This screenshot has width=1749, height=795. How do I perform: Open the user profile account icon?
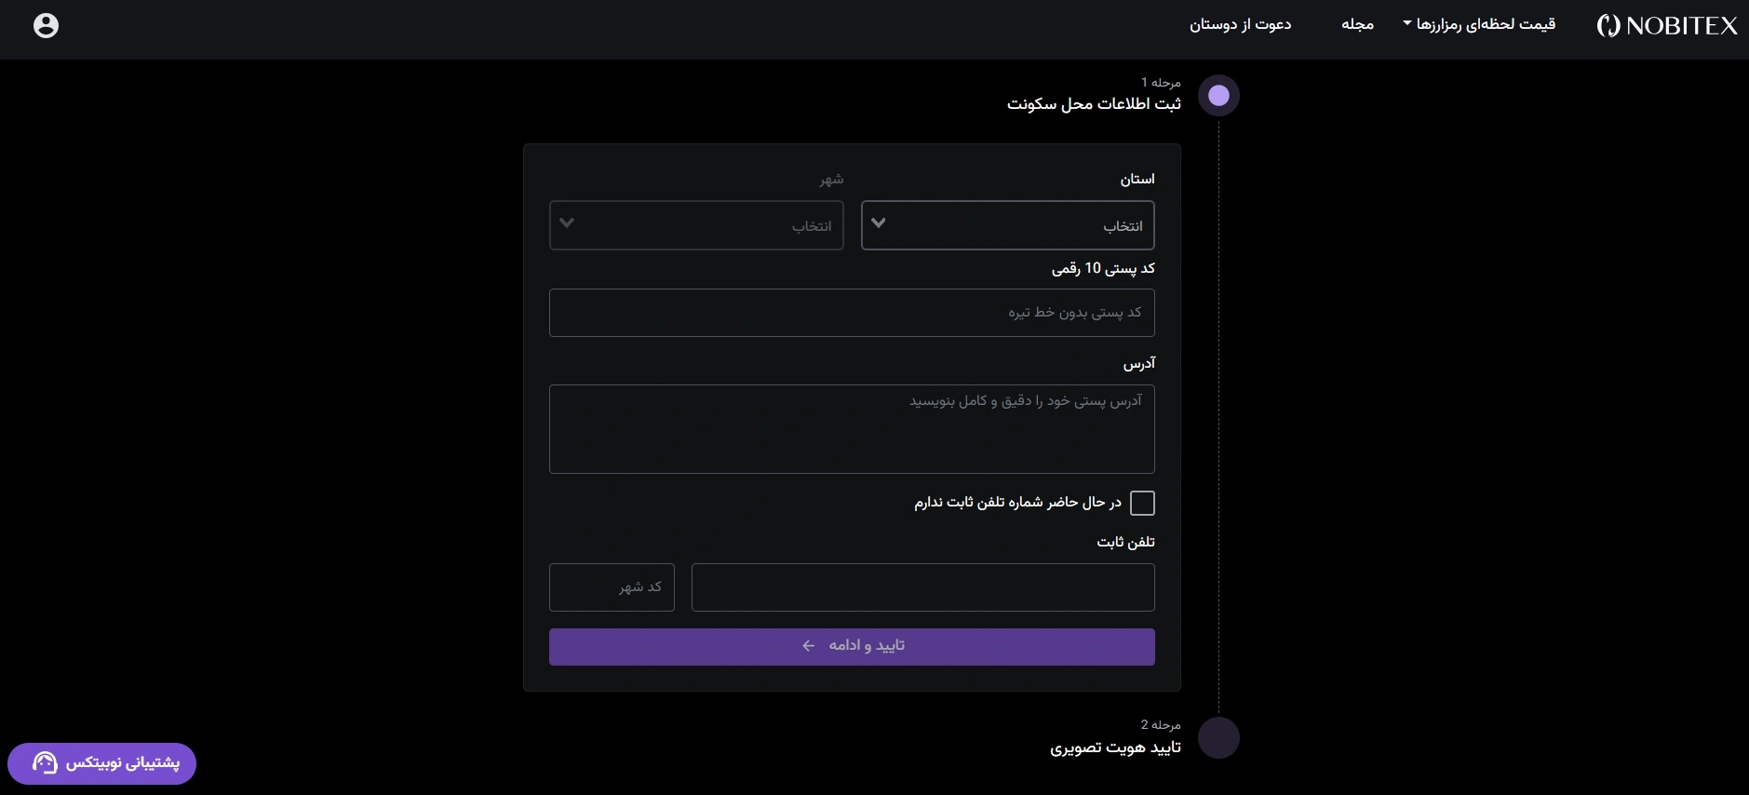[46, 25]
